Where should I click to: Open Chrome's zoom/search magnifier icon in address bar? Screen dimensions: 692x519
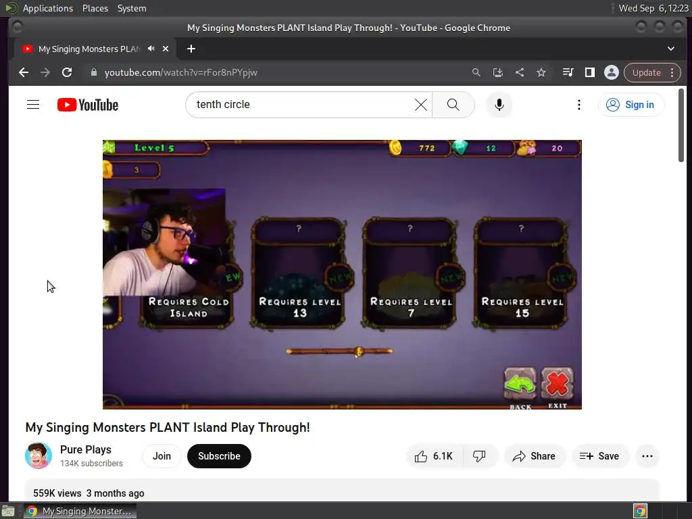pos(476,72)
